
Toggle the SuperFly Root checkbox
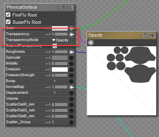pos(8,22)
